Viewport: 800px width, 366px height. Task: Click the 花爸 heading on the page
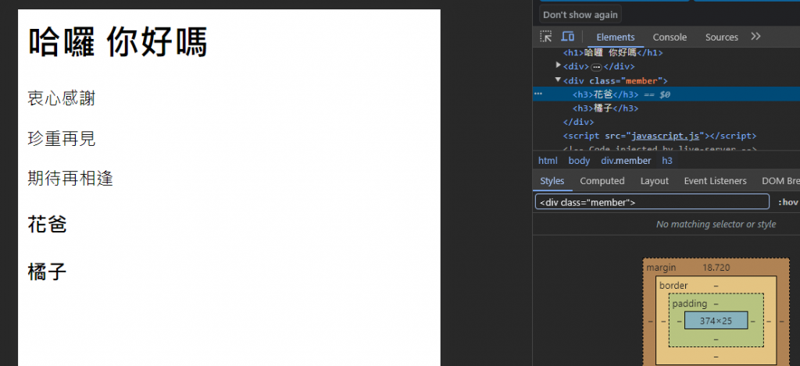[47, 224]
